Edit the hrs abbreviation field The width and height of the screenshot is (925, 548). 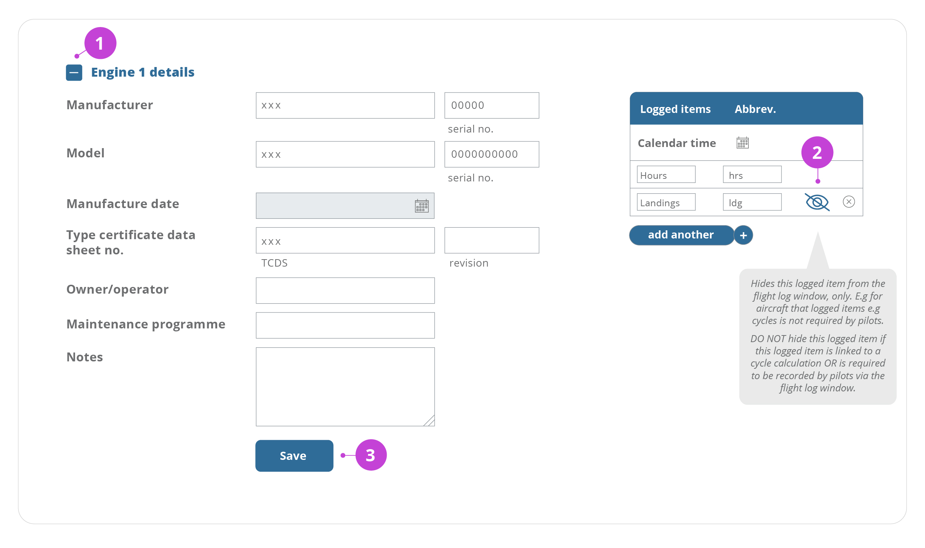coord(752,175)
